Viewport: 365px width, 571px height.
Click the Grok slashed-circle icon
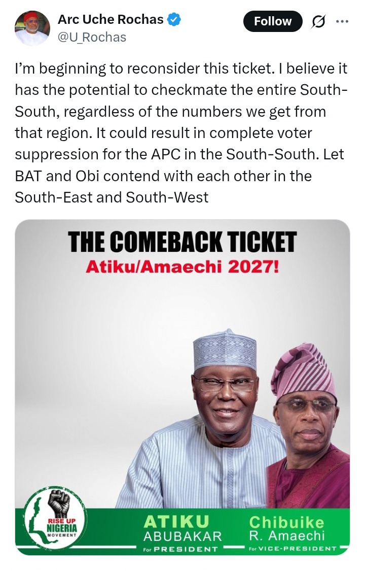[x=318, y=21]
